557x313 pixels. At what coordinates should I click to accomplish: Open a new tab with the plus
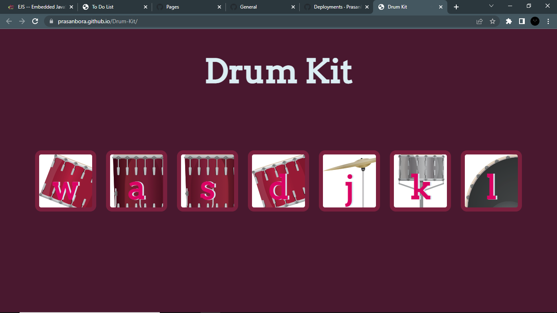pos(456,7)
